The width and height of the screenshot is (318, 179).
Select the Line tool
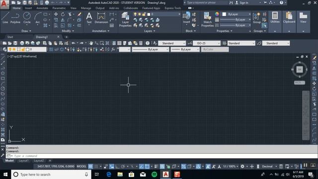(x=5, y=18)
